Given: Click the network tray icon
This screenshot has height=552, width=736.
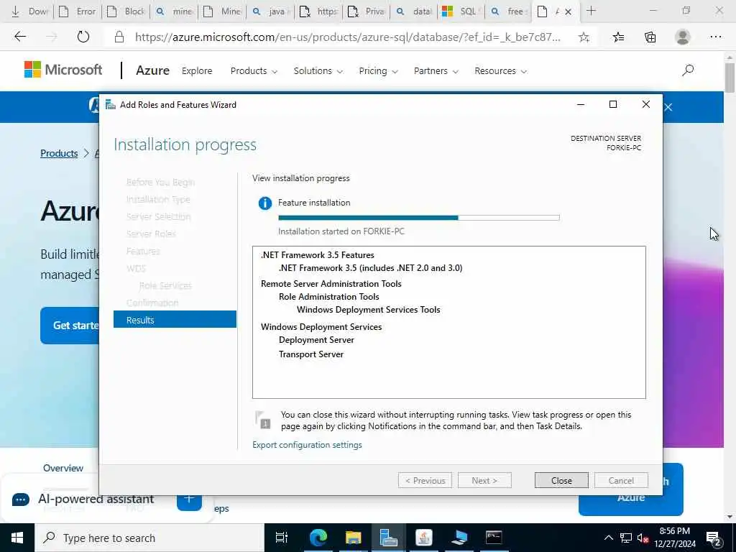Looking at the screenshot, I should click(626, 538).
